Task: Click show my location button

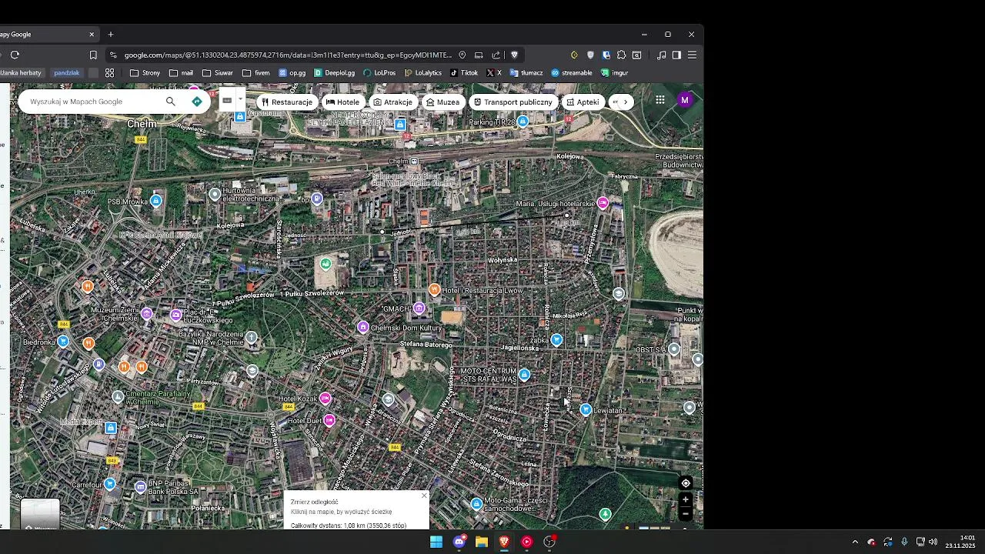Action: coord(686,483)
